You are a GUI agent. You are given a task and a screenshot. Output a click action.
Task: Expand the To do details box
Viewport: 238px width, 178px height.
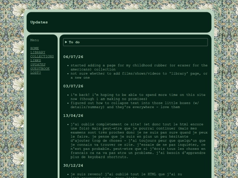135,42
